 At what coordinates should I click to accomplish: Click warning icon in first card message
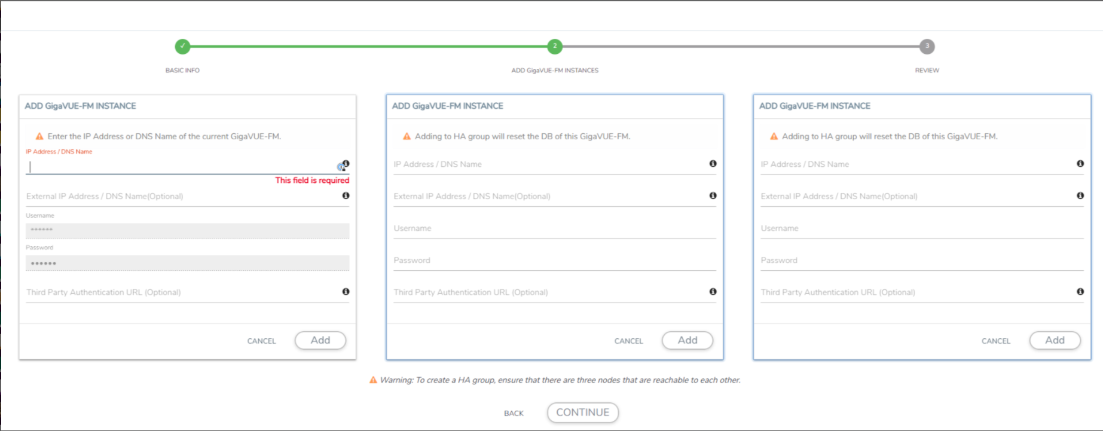click(39, 136)
